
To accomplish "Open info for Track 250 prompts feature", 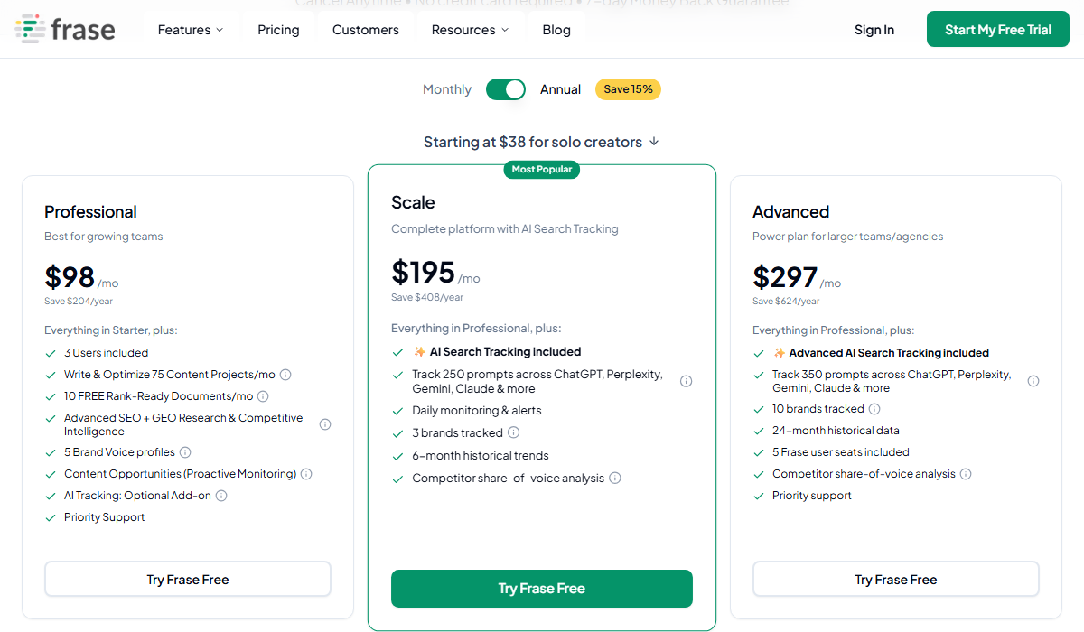I will pyautogui.click(x=686, y=381).
